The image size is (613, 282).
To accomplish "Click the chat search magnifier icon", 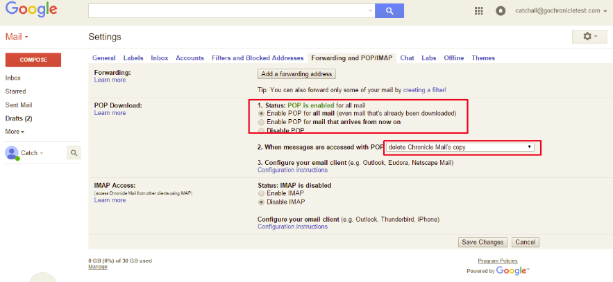I will pos(74,153).
